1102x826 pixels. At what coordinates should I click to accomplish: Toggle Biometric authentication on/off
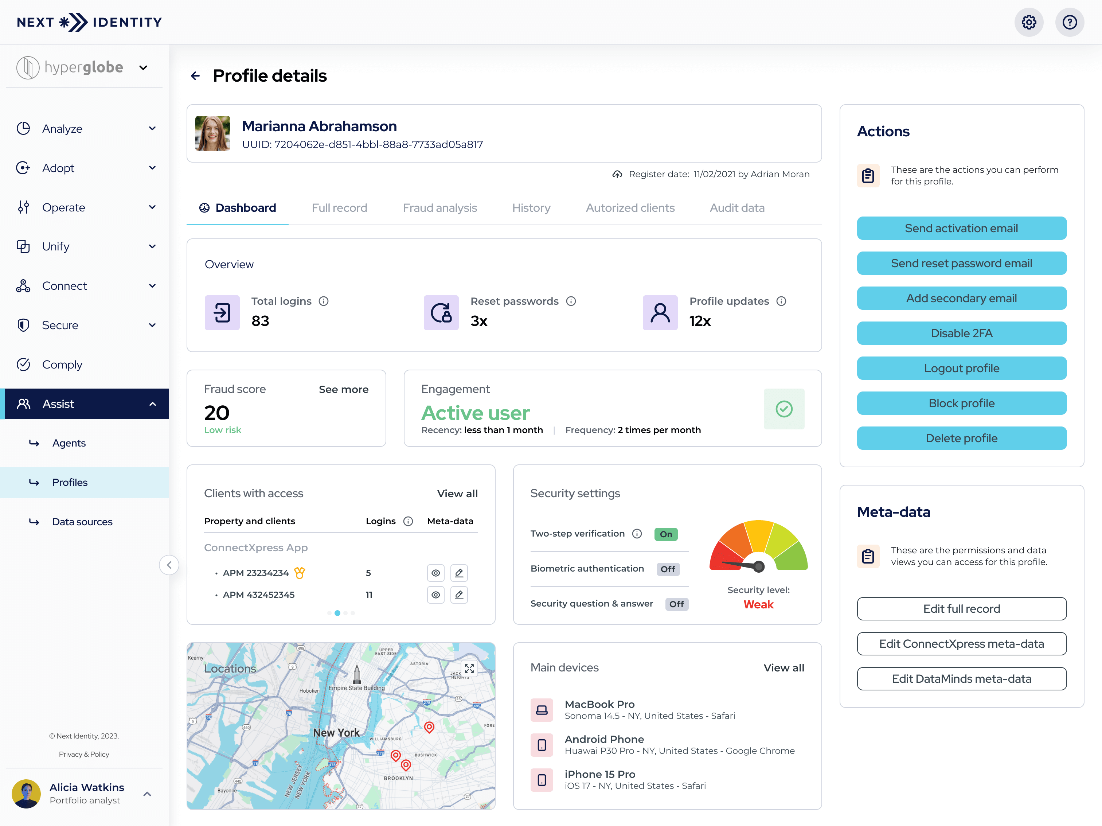click(668, 569)
